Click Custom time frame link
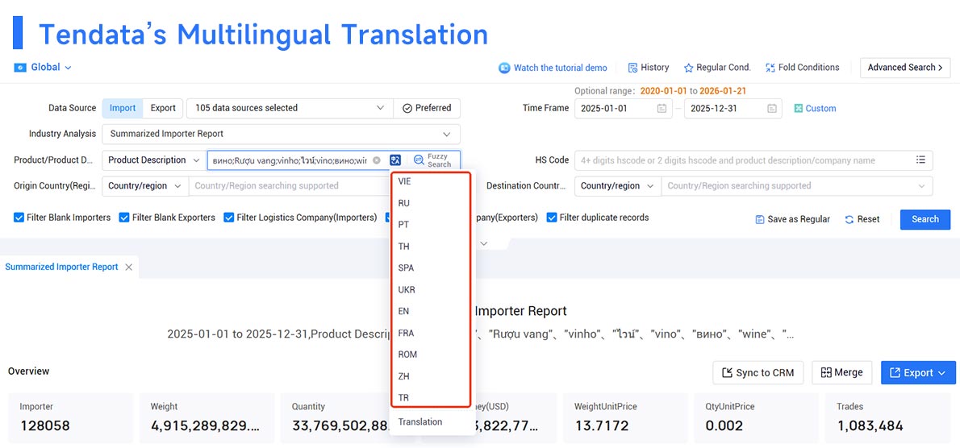 click(815, 109)
